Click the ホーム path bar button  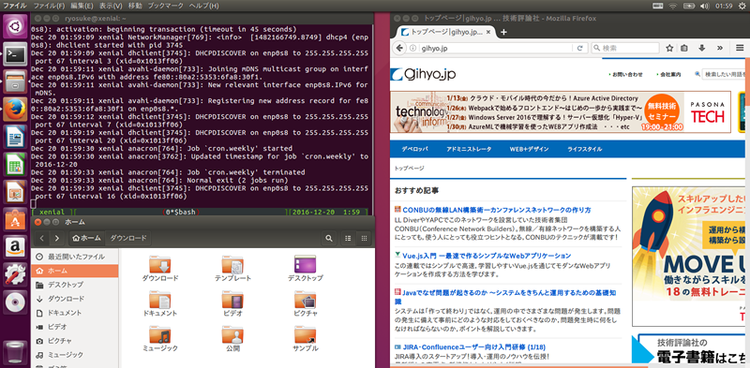(87, 238)
